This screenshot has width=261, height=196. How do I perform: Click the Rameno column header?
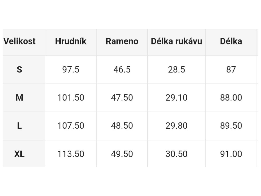pyautogui.click(x=122, y=41)
